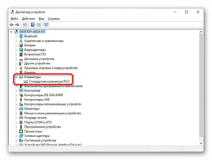Image resolution: width=212 pixels, height=160 pixels.
Task: Click the Bluetooth device category icon
Action: [x=21, y=36]
